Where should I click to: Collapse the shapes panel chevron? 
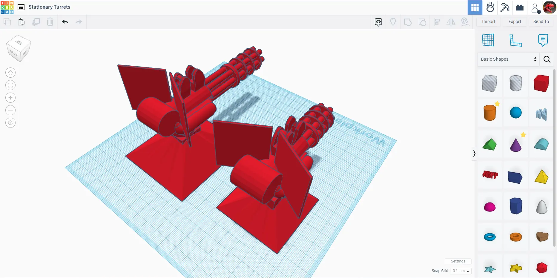pos(474,153)
